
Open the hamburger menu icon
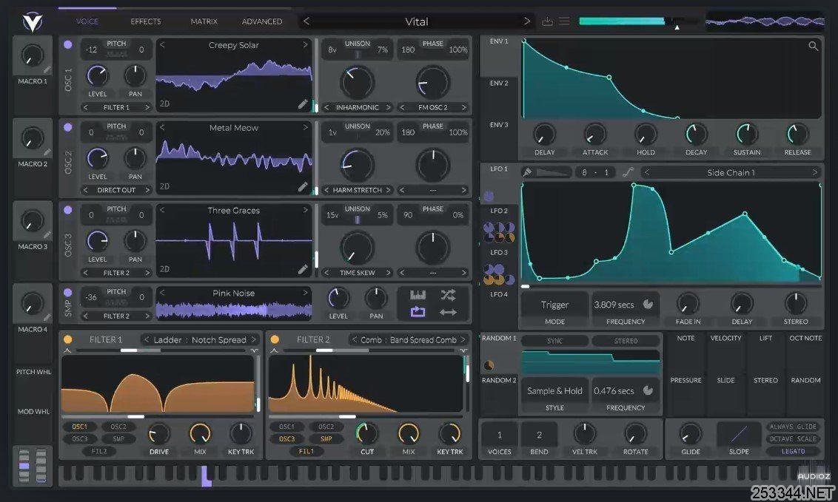coord(564,21)
